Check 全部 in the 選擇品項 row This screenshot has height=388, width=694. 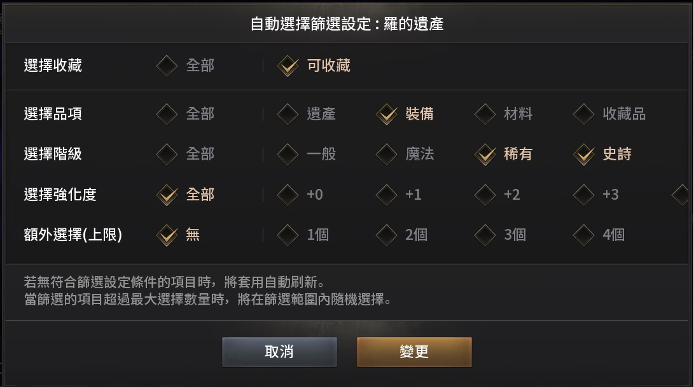167,114
